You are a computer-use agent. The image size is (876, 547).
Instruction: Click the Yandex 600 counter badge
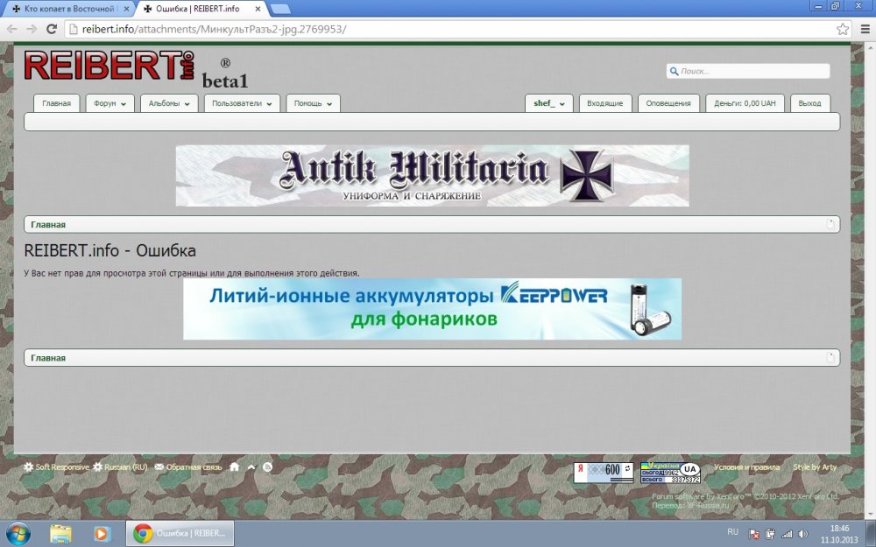pos(603,472)
